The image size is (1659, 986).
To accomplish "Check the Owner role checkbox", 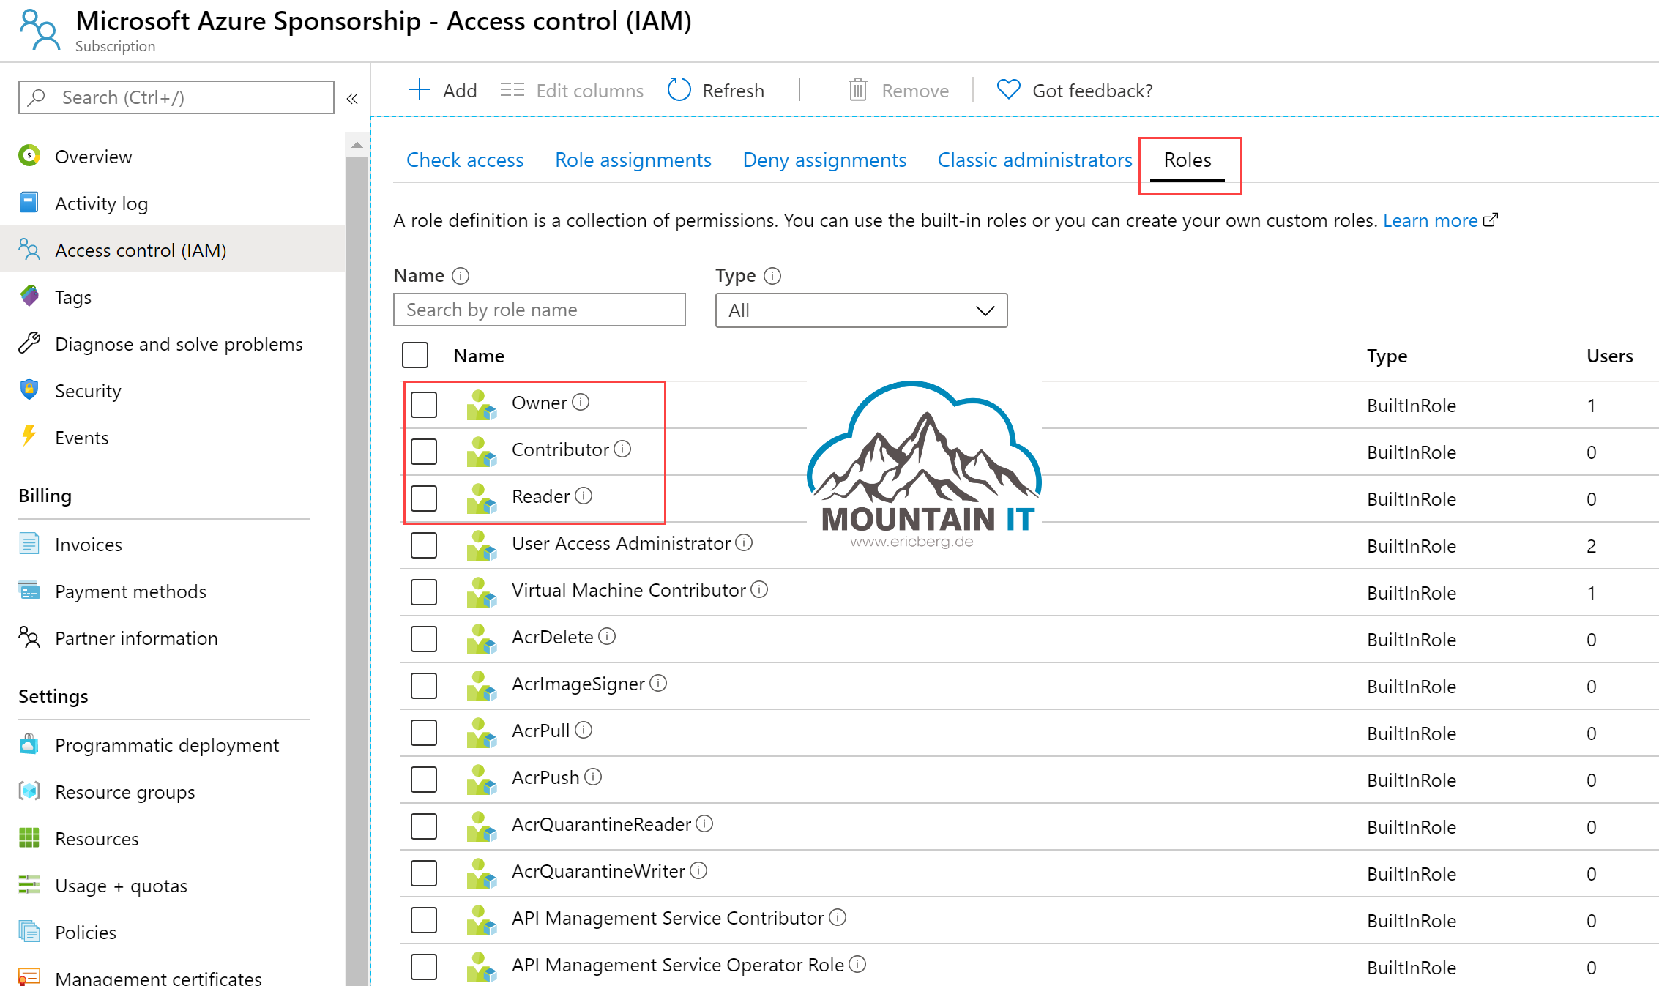I will tap(424, 404).
